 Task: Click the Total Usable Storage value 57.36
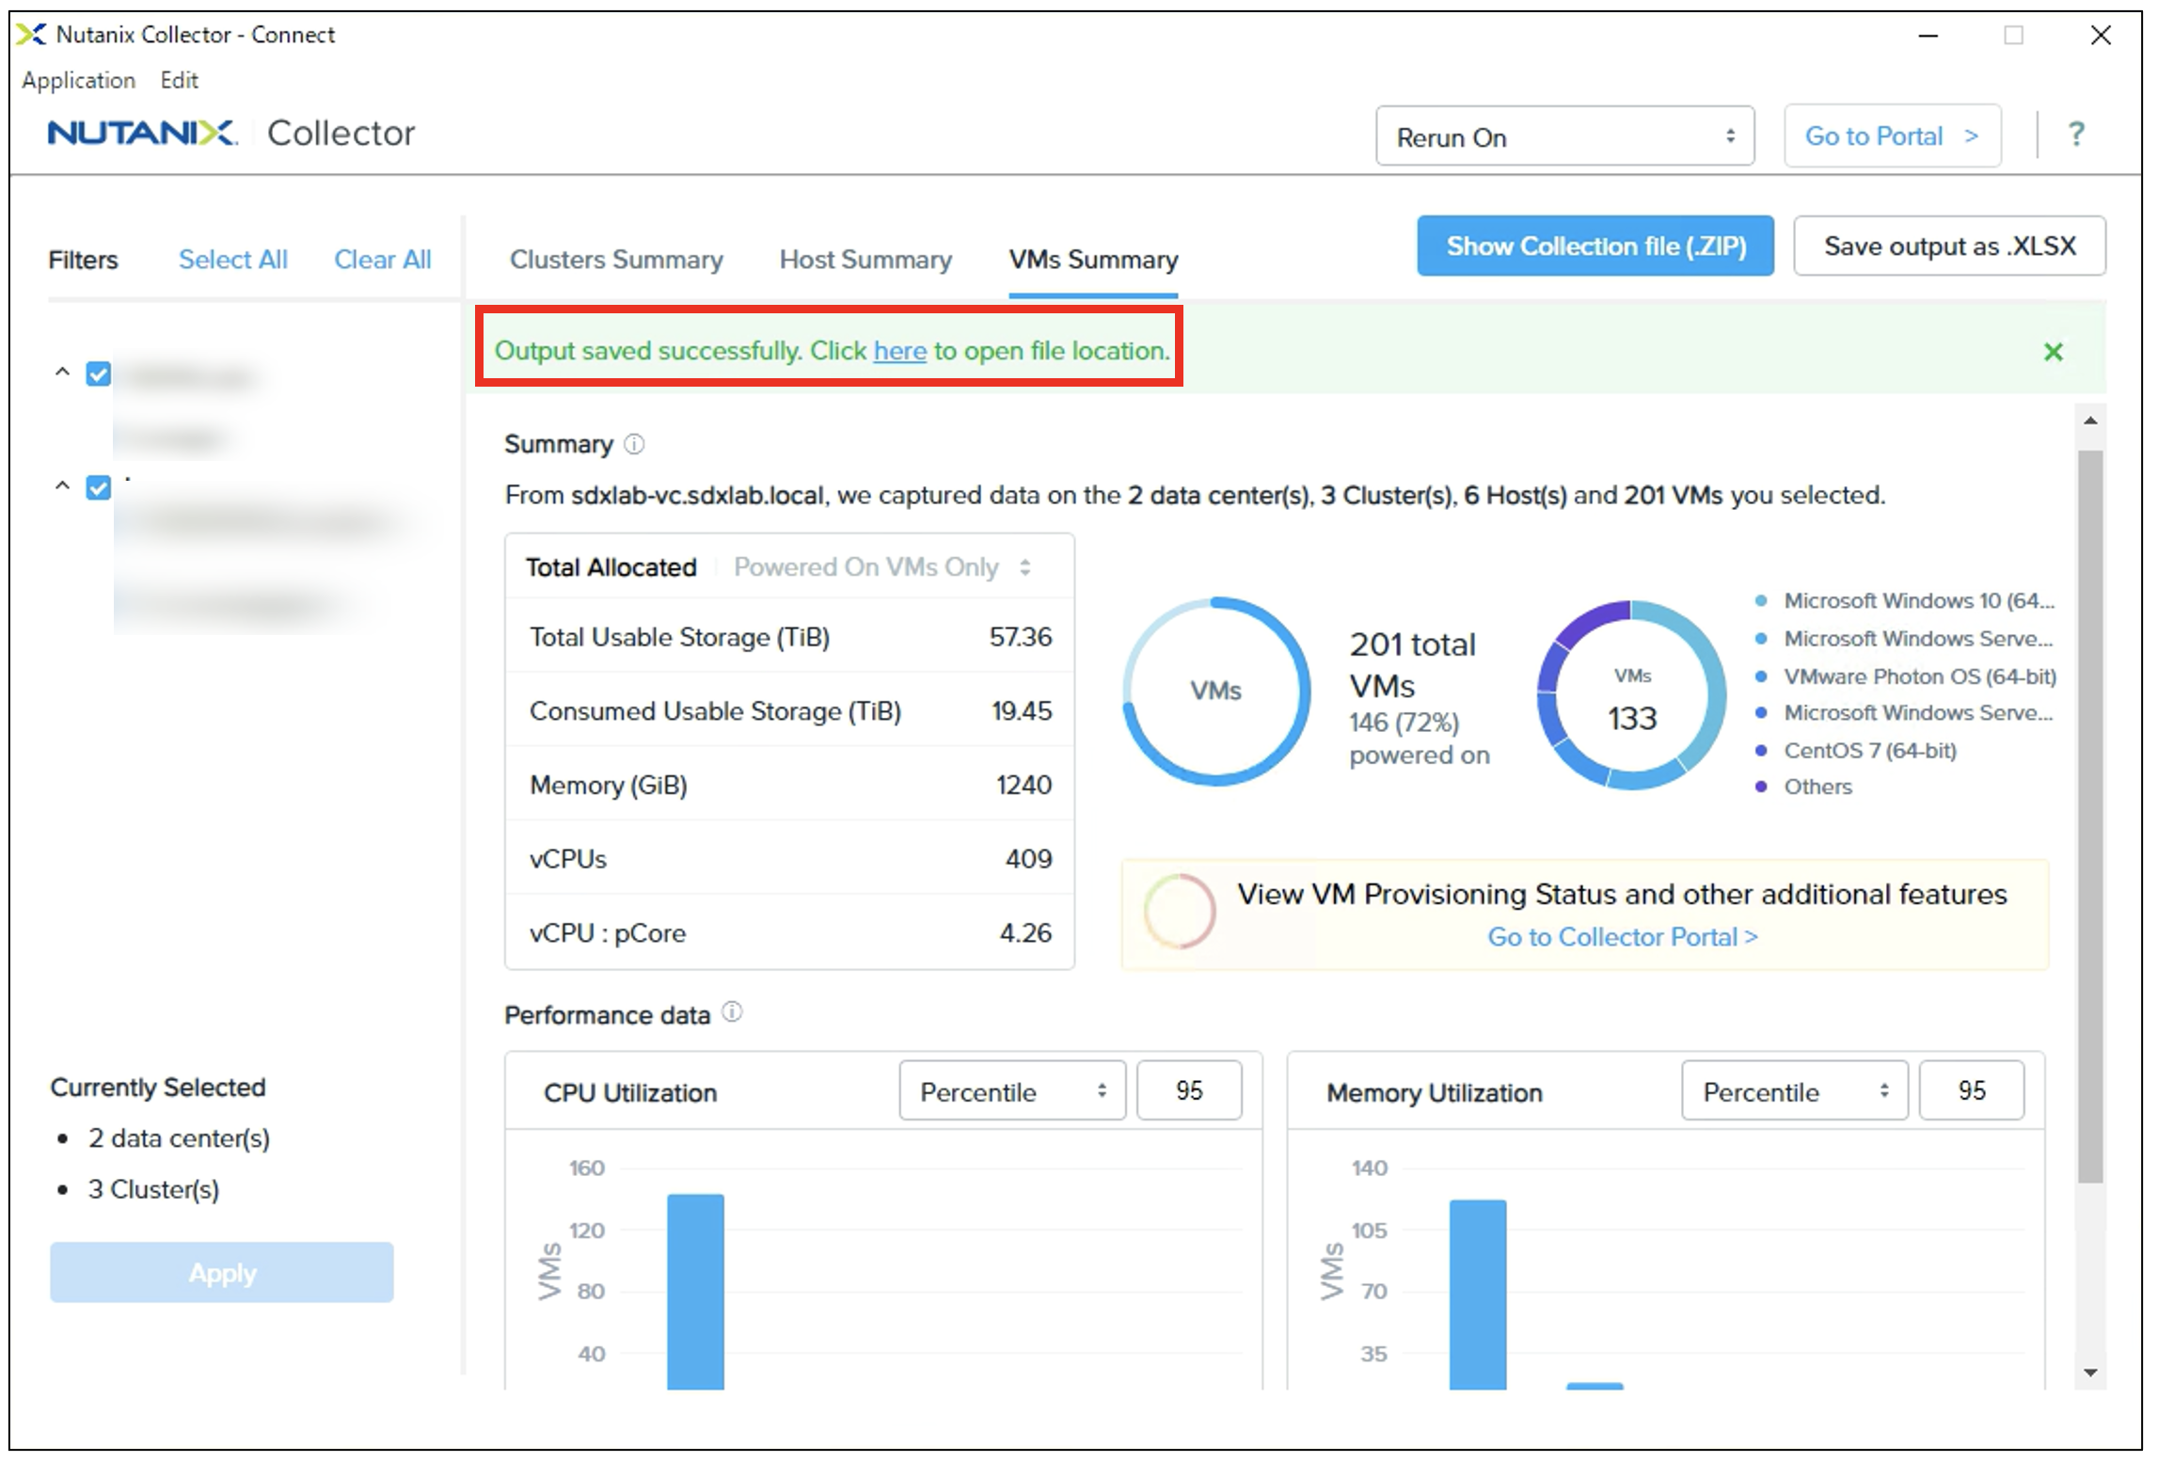pyautogui.click(x=1021, y=637)
